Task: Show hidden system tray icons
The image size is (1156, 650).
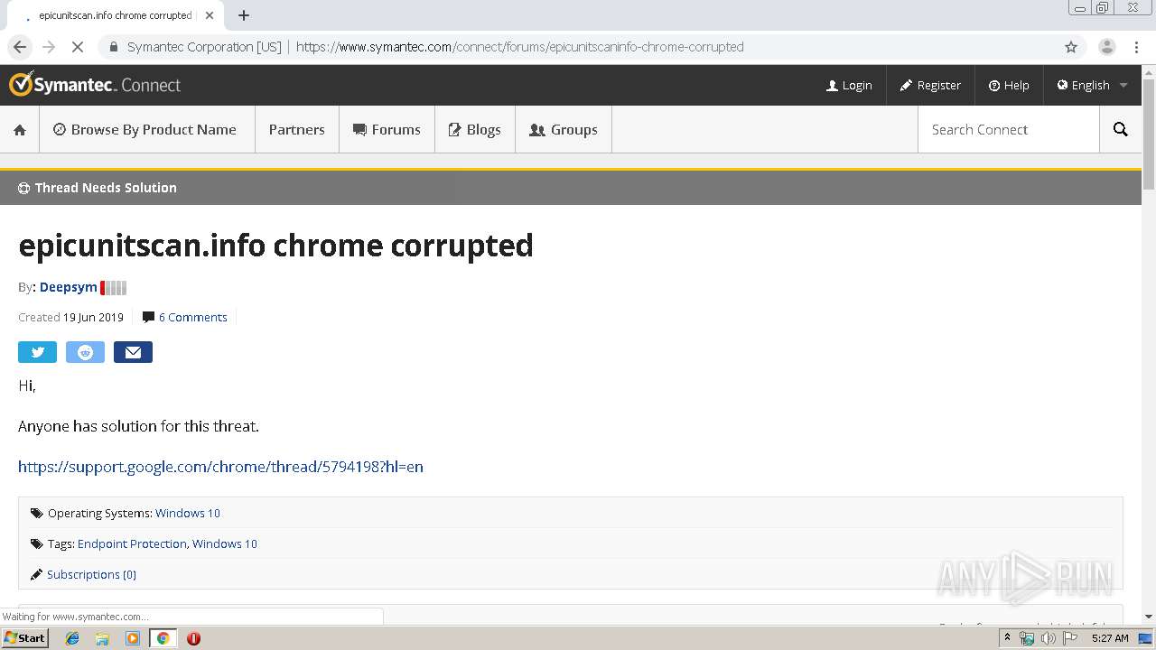Action: coord(1007,638)
